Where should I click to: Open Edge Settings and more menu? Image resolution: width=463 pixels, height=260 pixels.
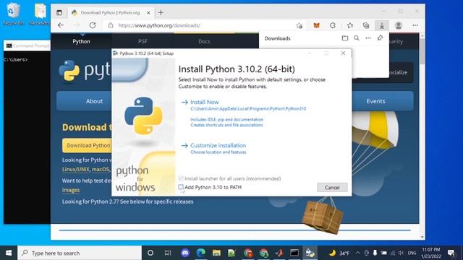(415, 26)
